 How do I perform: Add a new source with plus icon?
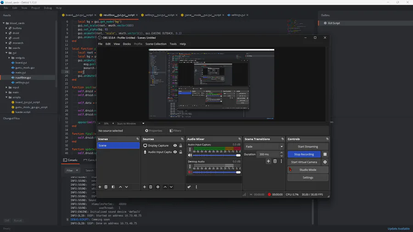pyautogui.click(x=145, y=187)
